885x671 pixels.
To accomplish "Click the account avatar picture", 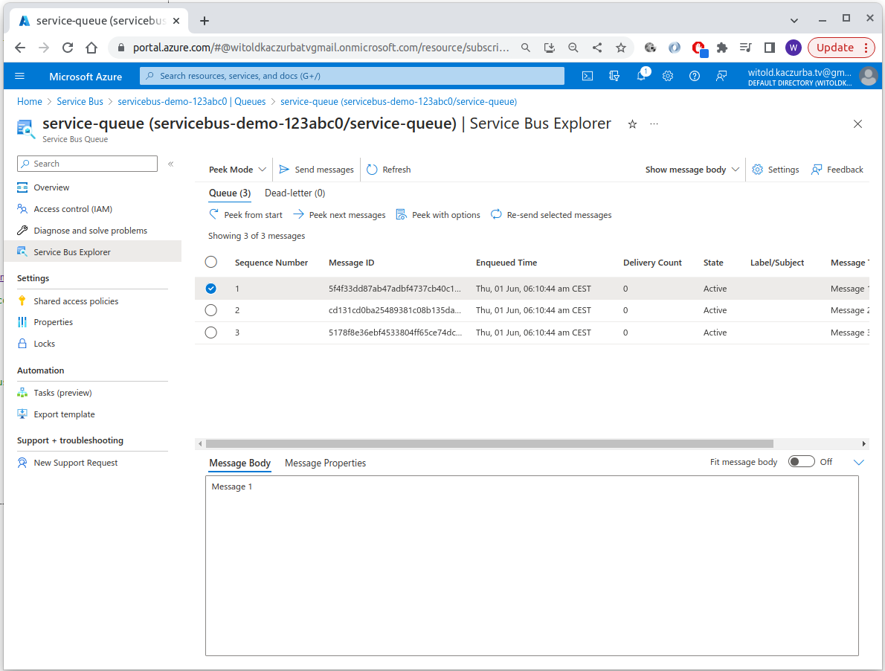I will (x=869, y=76).
